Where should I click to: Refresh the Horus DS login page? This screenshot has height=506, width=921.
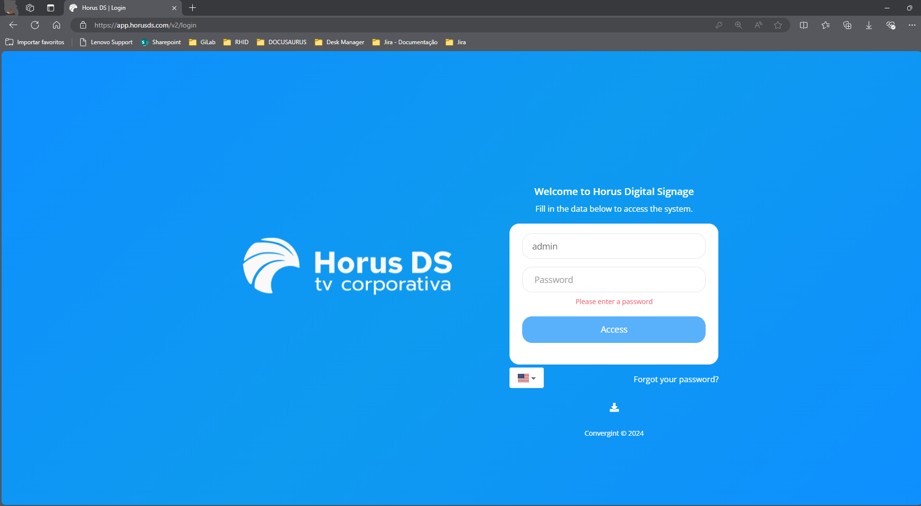(x=34, y=25)
